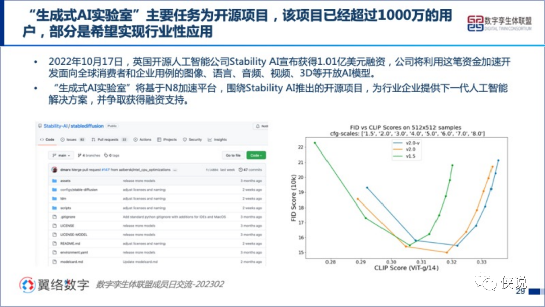Click the assets row commit message
Viewport: 545px width, 307px height.
139,181
